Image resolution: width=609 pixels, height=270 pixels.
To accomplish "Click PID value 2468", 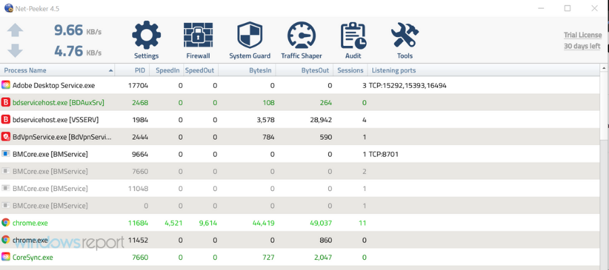I will [140, 103].
